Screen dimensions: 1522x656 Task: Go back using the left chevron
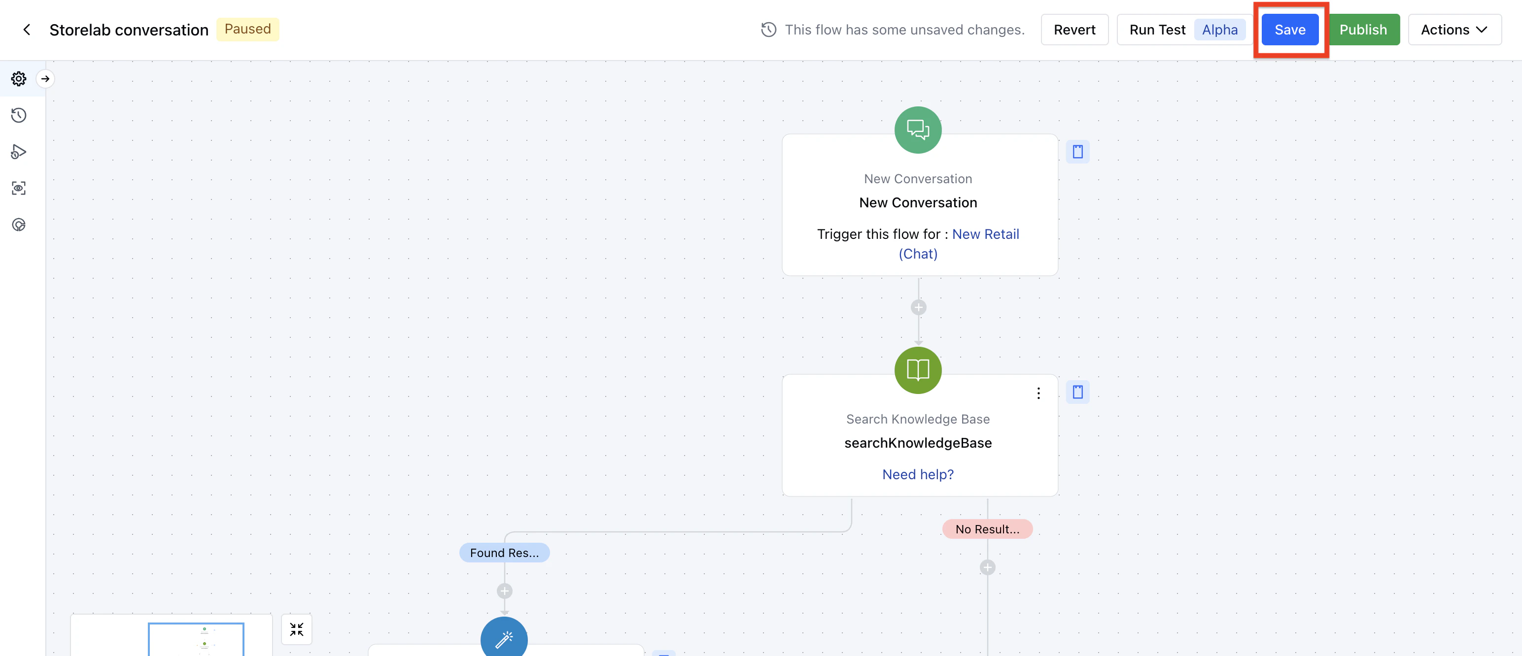pyautogui.click(x=27, y=30)
